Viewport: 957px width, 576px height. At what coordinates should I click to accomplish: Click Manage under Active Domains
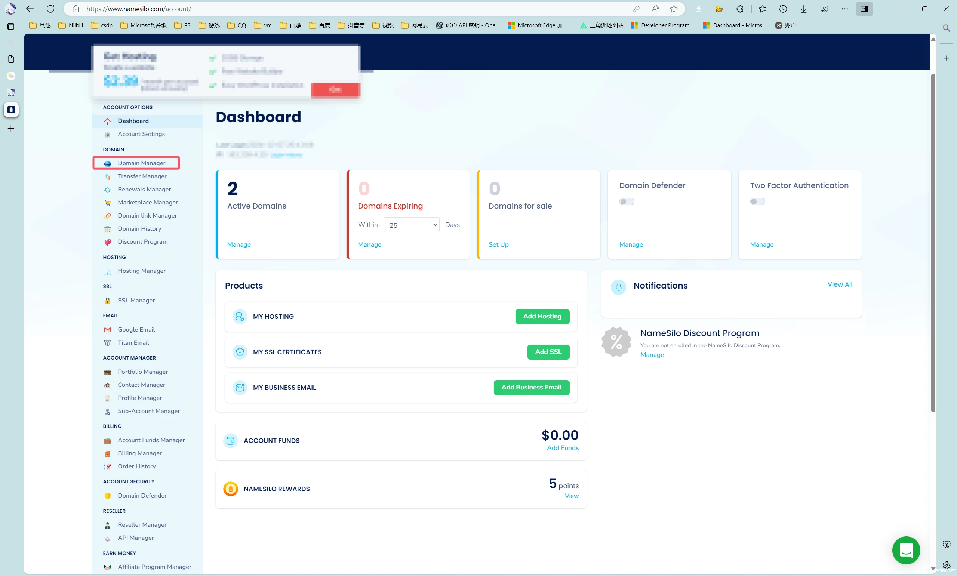coord(239,244)
